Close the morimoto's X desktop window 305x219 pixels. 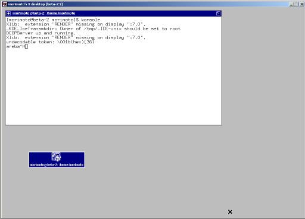[x=301, y=4]
